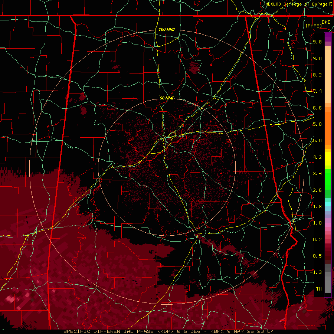Select the -0.5 scale value
This screenshot has height=334, width=334.
tap(316, 256)
